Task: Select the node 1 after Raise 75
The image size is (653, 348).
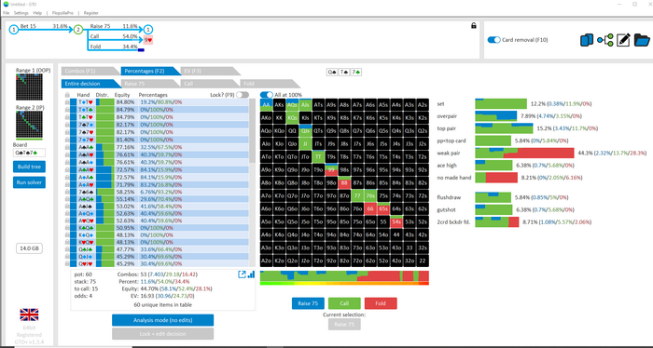Action: pyautogui.click(x=148, y=30)
